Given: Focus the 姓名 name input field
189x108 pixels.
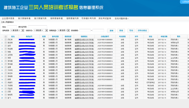Looking at the screenshot, I should pyautogui.click(x=12, y=27).
